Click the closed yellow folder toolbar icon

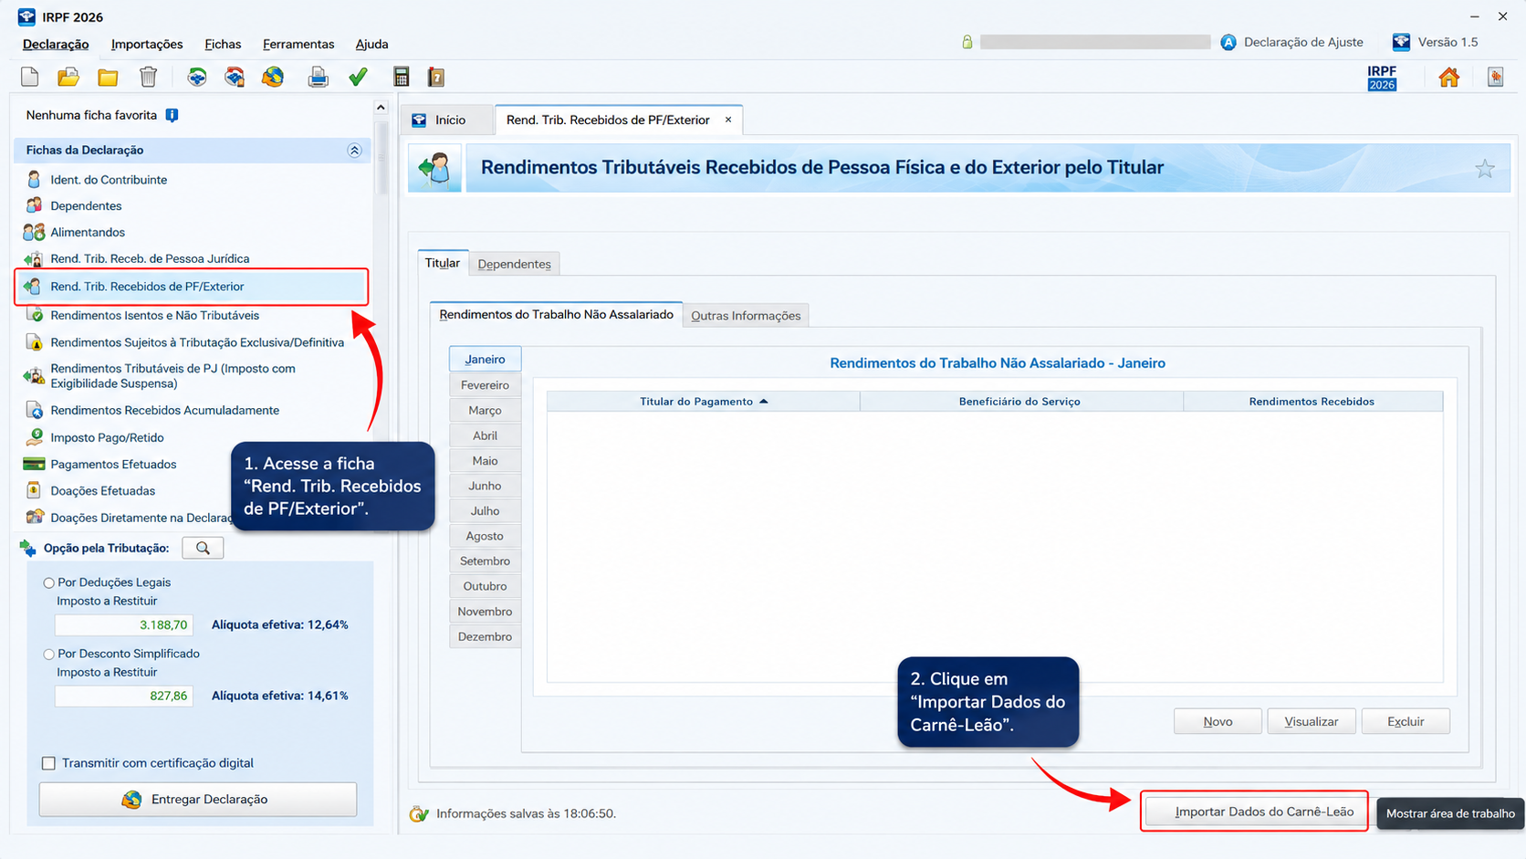pos(108,77)
